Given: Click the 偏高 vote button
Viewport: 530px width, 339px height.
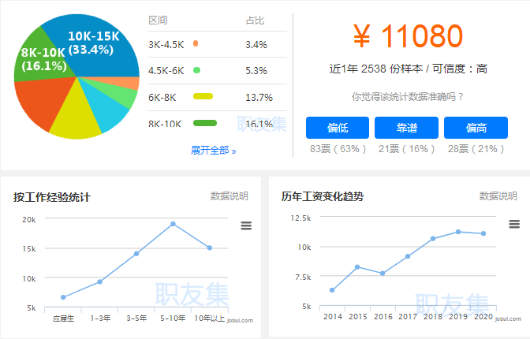Looking at the screenshot, I should pyautogui.click(x=476, y=128).
